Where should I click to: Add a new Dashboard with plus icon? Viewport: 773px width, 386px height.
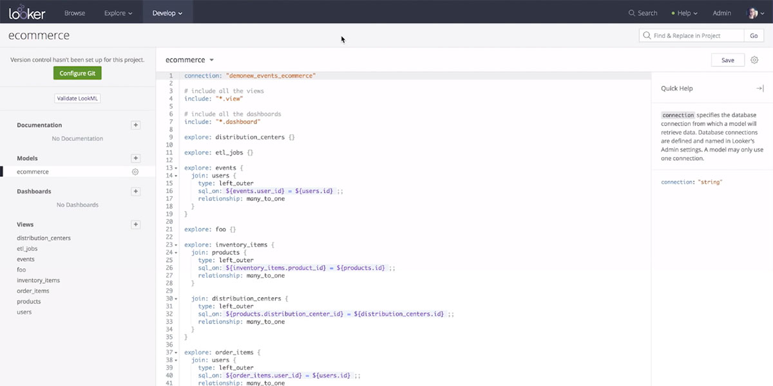(x=135, y=191)
